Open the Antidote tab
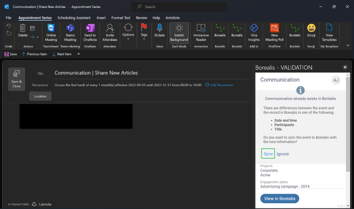354x209 pixels. 173,18
